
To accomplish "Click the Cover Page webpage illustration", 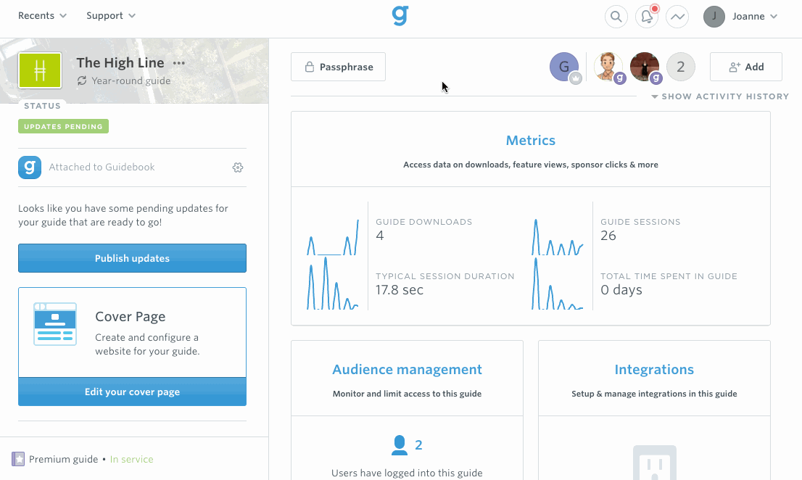I will (55, 324).
